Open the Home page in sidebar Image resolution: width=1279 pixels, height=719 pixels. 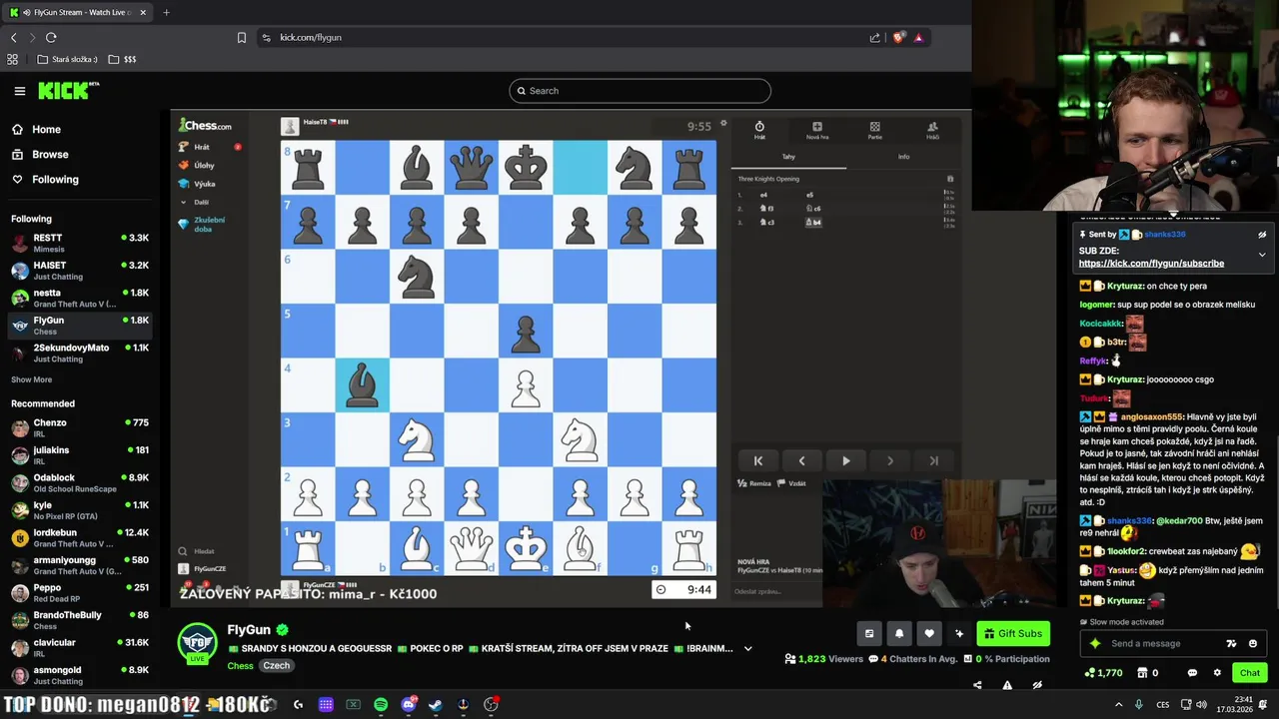[x=45, y=130]
